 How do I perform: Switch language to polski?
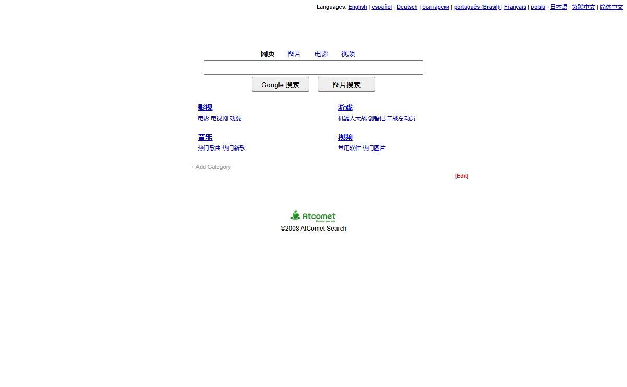click(538, 7)
